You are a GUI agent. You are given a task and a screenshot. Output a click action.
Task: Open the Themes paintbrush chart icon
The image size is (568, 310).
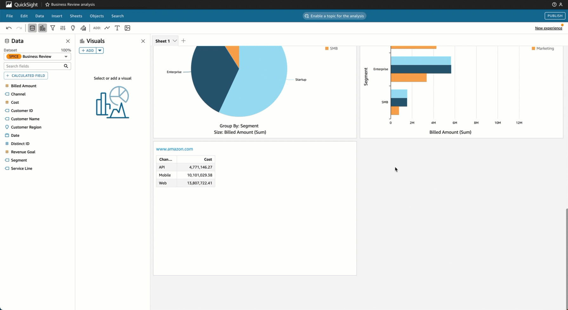83,28
